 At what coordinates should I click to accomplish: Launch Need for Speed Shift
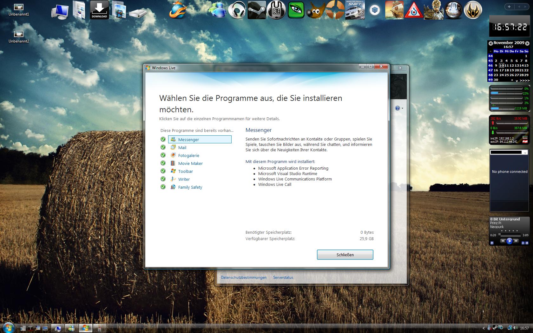(355, 10)
